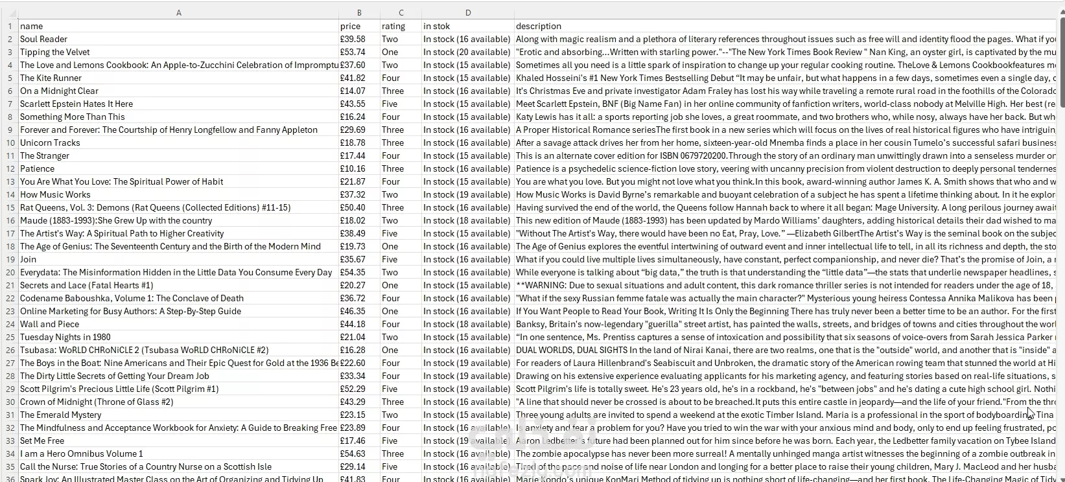Select the price cell '£54.35'
The height and width of the screenshot is (482, 1065).
pyautogui.click(x=359, y=272)
